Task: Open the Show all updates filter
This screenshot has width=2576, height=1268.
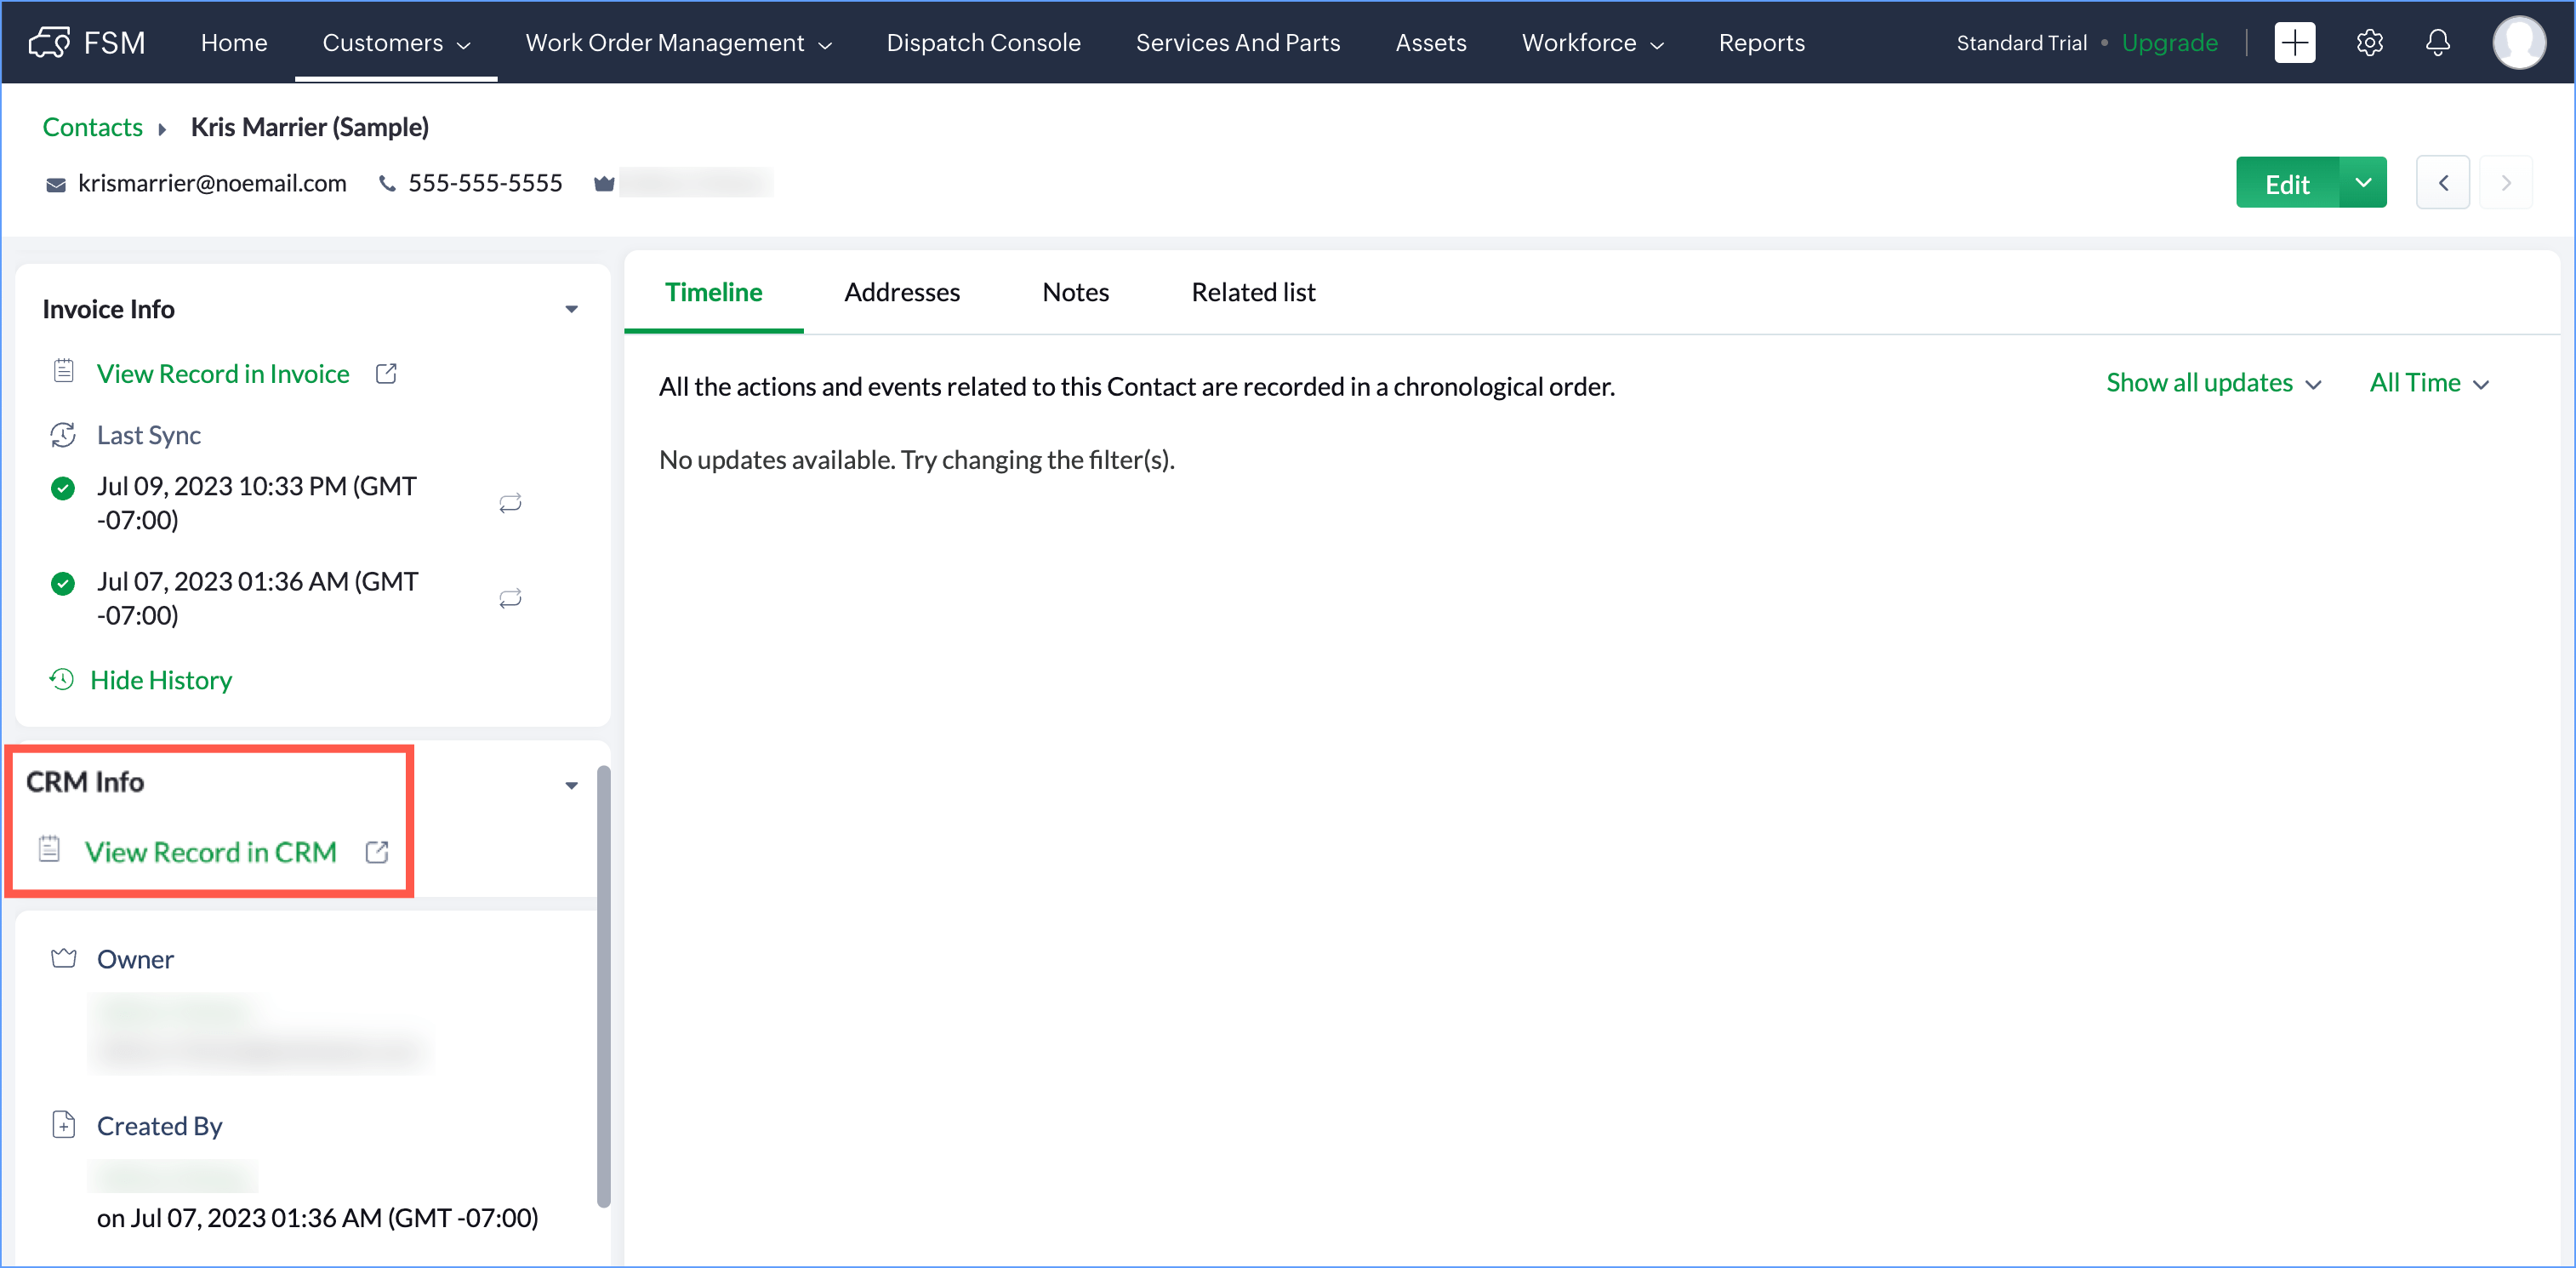Action: pos(2213,384)
